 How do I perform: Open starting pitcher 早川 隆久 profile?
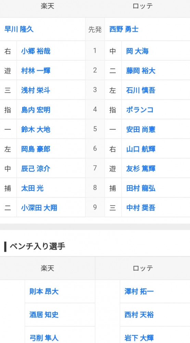[19, 29]
